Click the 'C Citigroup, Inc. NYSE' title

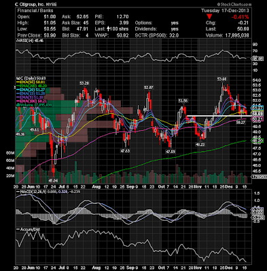tap(36, 4)
